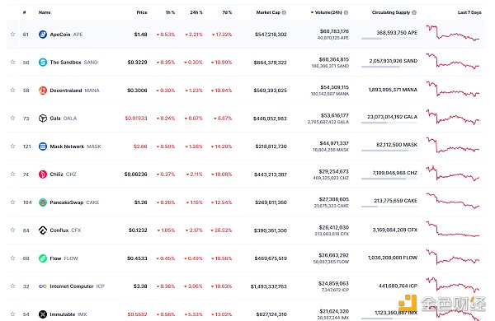Click the Decentraland MANA logo icon
This screenshot has width=495, height=321.
pyautogui.click(x=43, y=91)
